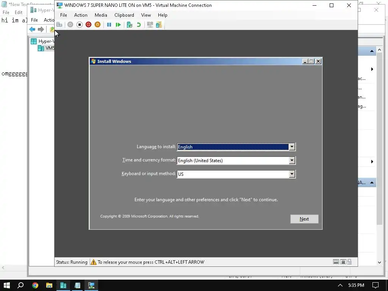The height and width of the screenshot is (291, 388).
Task: Show hidden system tray icons
Action: point(340,285)
